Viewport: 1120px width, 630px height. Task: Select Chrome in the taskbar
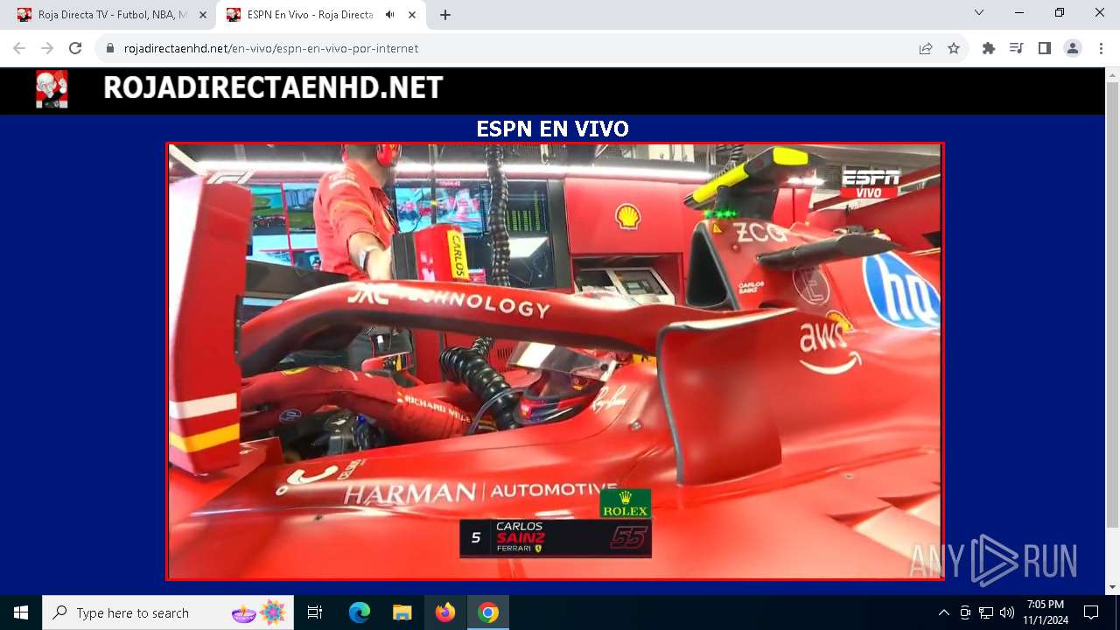(x=488, y=612)
